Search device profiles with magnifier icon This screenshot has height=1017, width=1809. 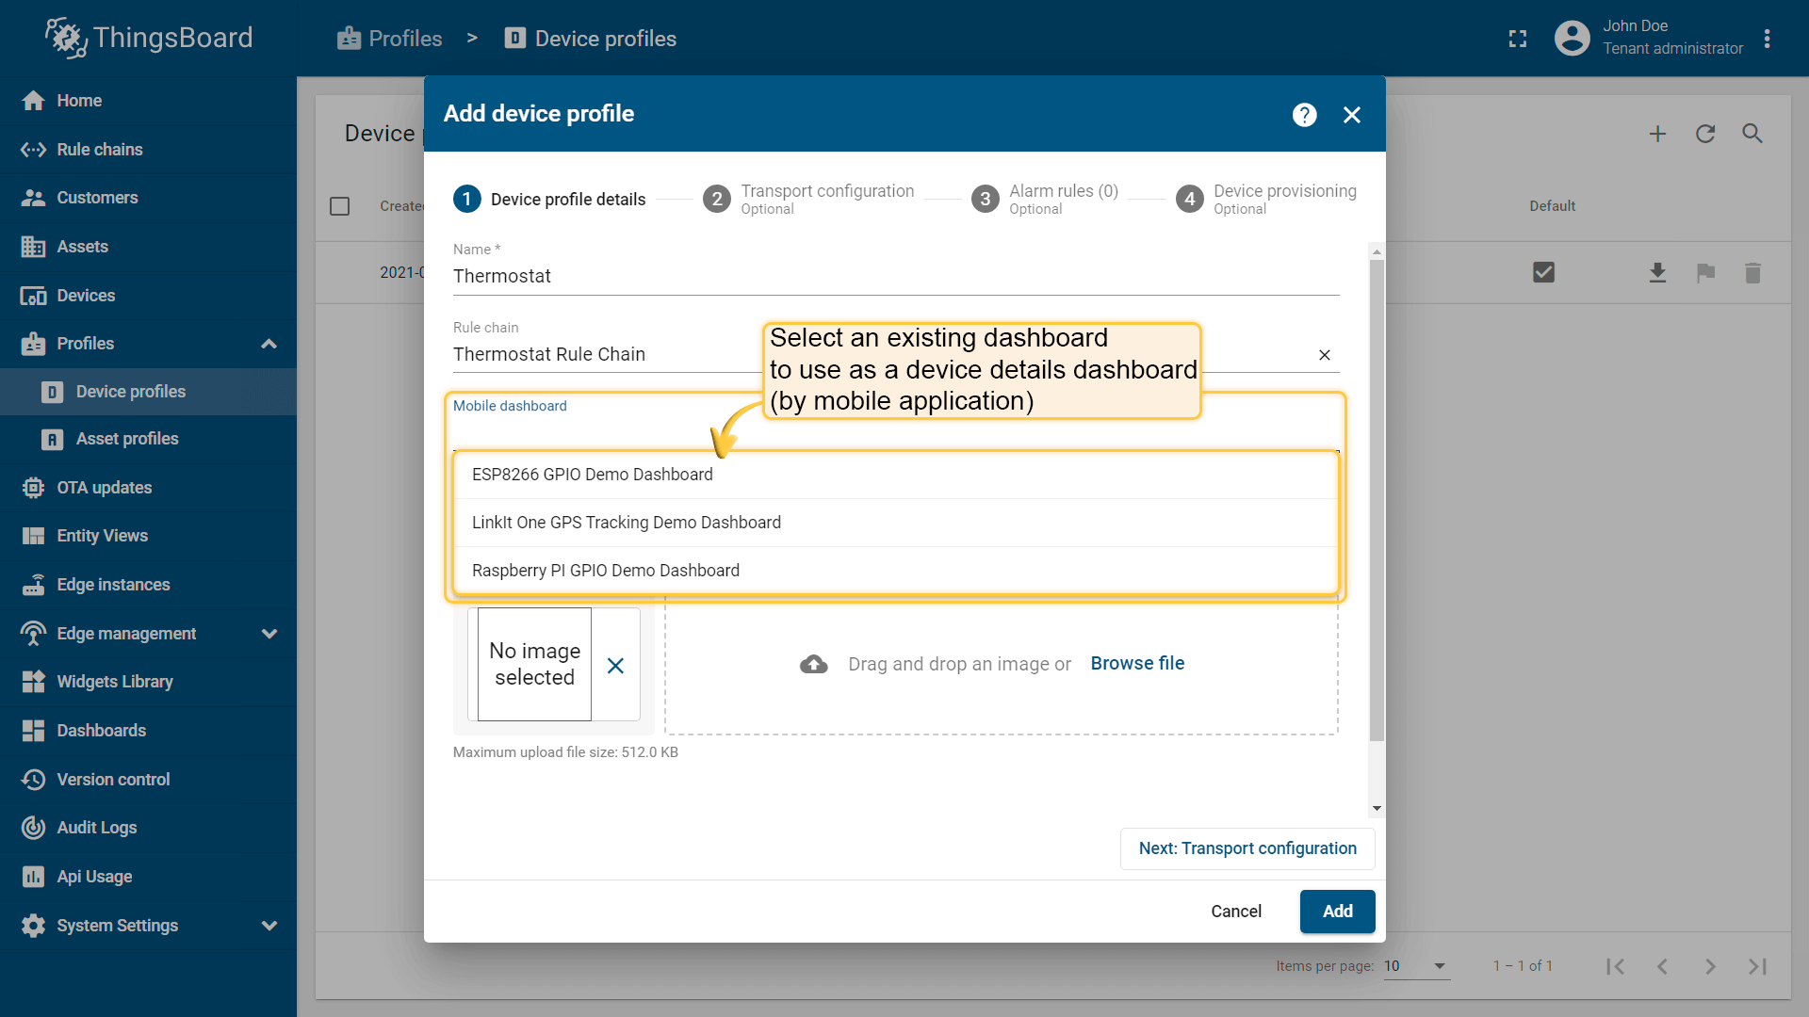(x=1752, y=134)
